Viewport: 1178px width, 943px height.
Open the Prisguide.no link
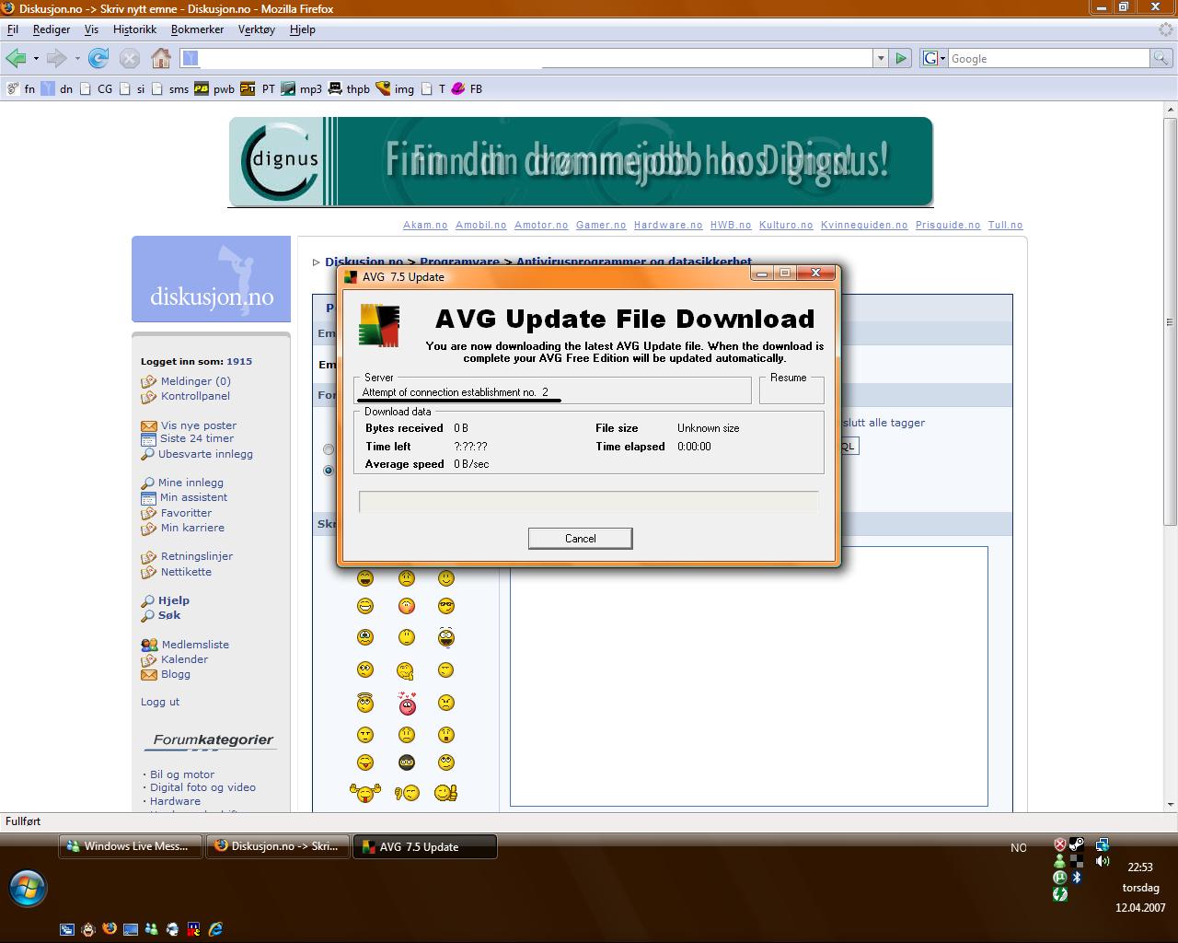point(948,225)
